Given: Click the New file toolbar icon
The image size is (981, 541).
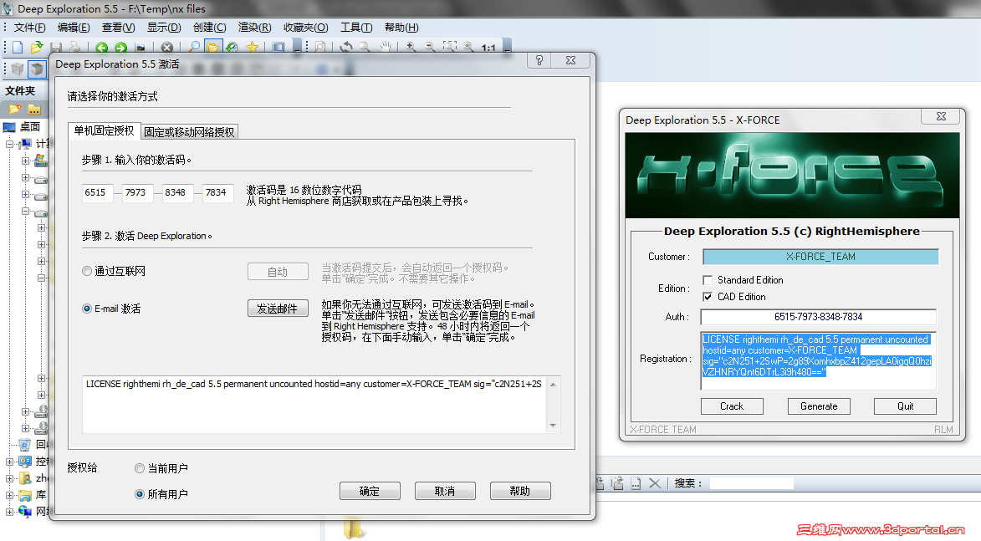Looking at the screenshot, I should pyautogui.click(x=18, y=47).
